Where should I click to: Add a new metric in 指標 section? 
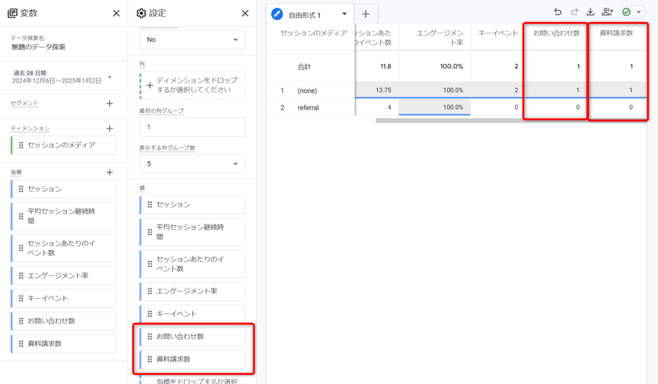coord(109,173)
